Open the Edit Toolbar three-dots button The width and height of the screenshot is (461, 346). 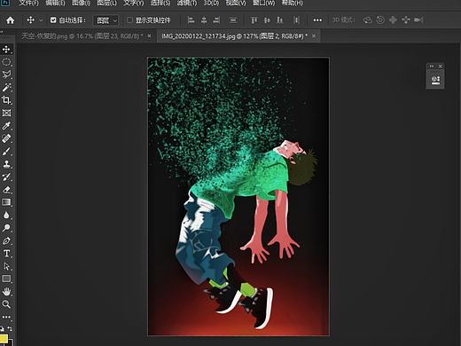tap(6, 317)
